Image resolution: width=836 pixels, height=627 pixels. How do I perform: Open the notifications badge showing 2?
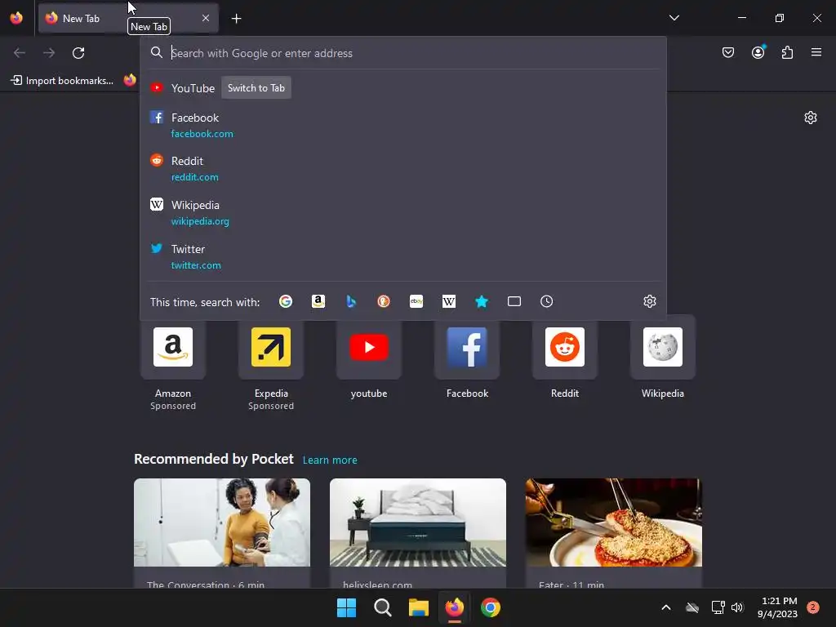(x=813, y=607)
